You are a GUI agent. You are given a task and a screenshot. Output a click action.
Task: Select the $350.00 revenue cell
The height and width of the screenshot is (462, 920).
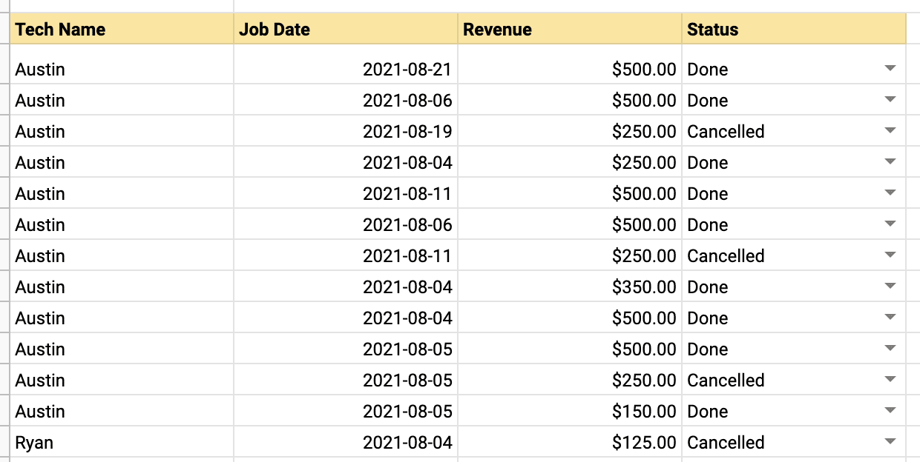point(570,287)
